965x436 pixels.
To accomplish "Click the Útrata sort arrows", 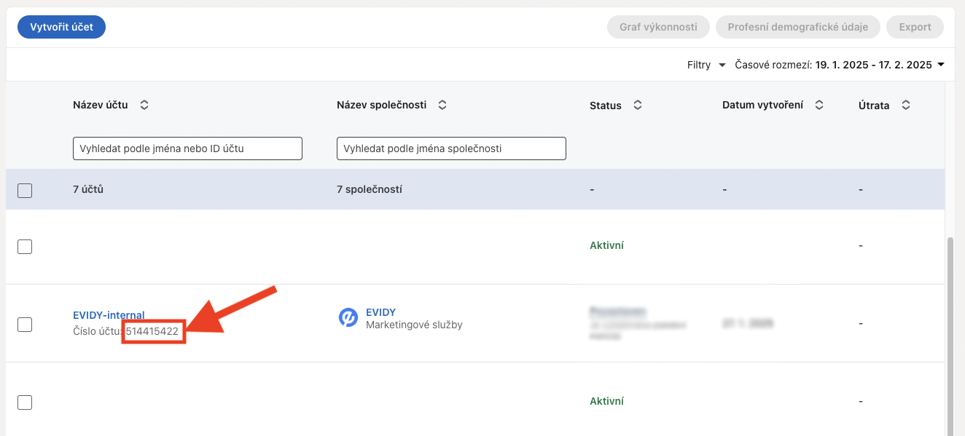I will click(x=906, y=106).
